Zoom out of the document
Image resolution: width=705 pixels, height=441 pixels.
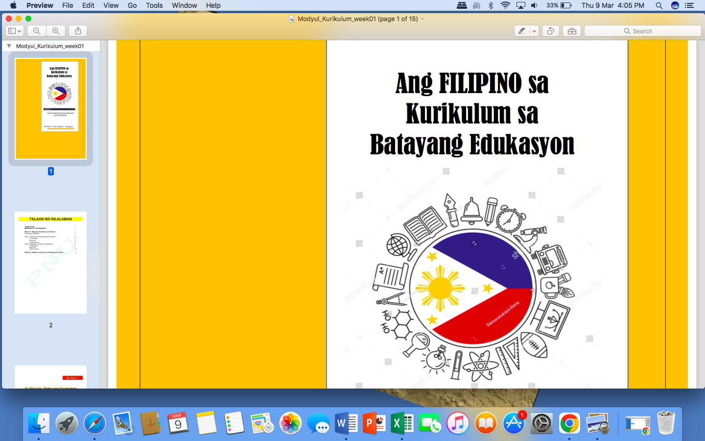click(x=36, y=30)
